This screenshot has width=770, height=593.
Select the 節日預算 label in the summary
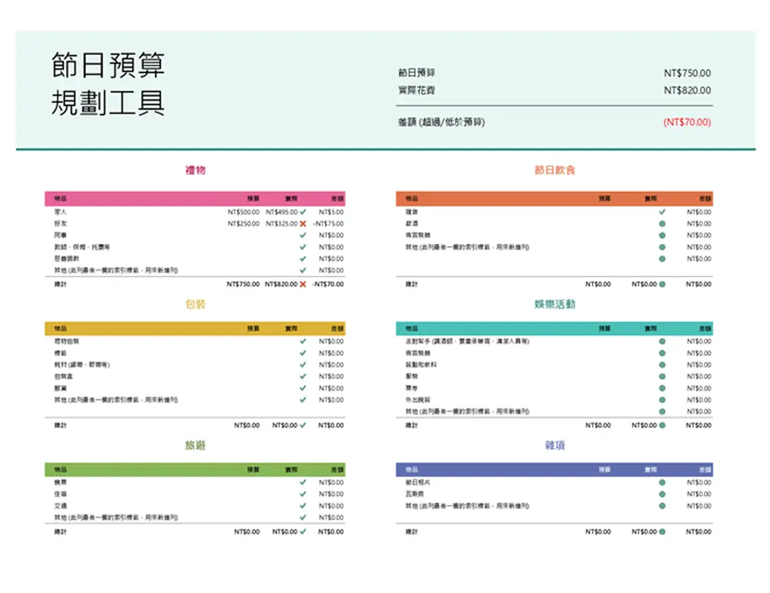416,73
